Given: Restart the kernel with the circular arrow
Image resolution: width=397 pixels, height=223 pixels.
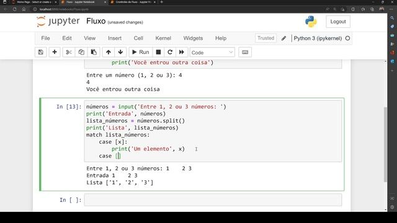Looking at the screenshot, I should coord(170,52).
